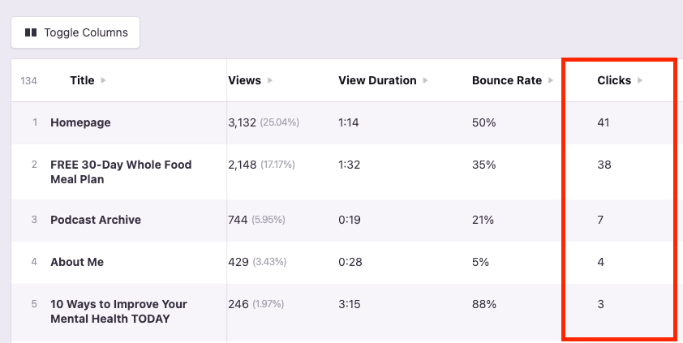Click the Homepage clicks value 41
Image resolution: width=683 pixels, height=343 pixels.
click(x=604, y=122)
